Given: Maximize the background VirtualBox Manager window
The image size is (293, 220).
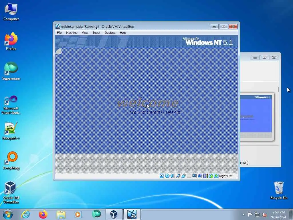Looking at the screenshot, I should click(264, 57).
